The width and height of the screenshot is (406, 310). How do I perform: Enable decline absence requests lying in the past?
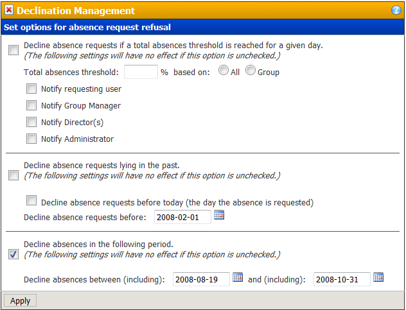[x=13, y=175]
